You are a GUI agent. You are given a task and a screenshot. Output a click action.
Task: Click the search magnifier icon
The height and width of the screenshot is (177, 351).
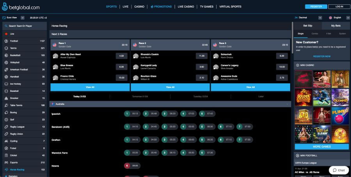(6, 26)
